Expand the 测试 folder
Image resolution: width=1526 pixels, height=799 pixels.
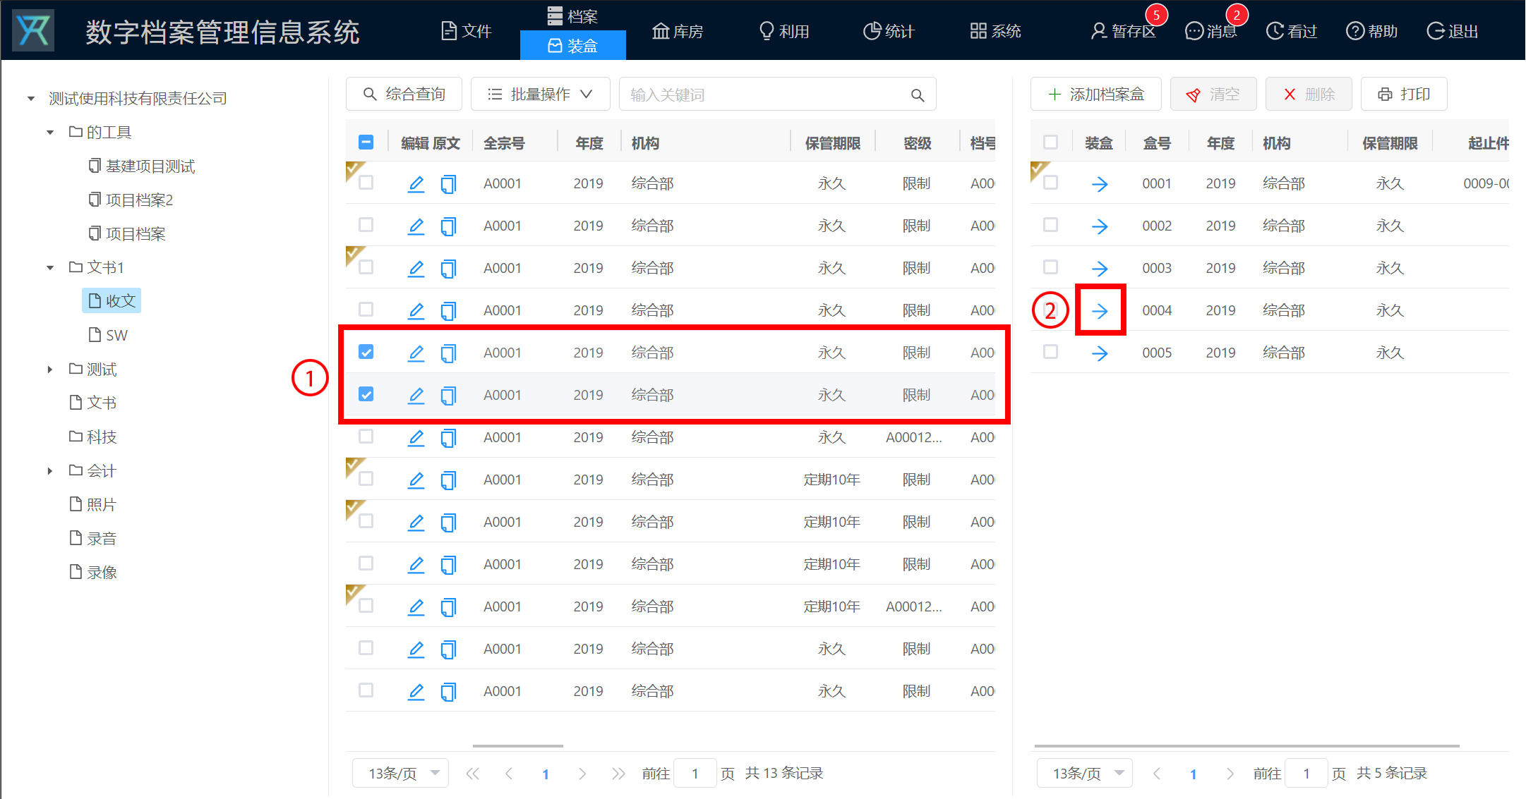point(50,370)
